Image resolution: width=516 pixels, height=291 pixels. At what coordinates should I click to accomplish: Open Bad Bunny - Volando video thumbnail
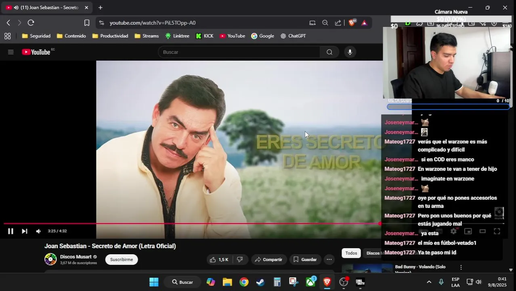[x=367, y=269]
